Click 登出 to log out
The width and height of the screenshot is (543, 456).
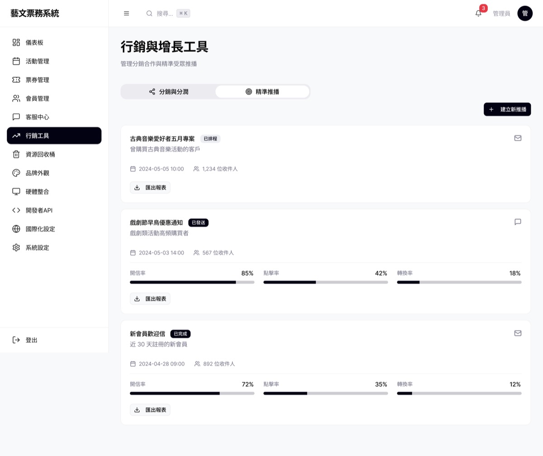(54, 340)
